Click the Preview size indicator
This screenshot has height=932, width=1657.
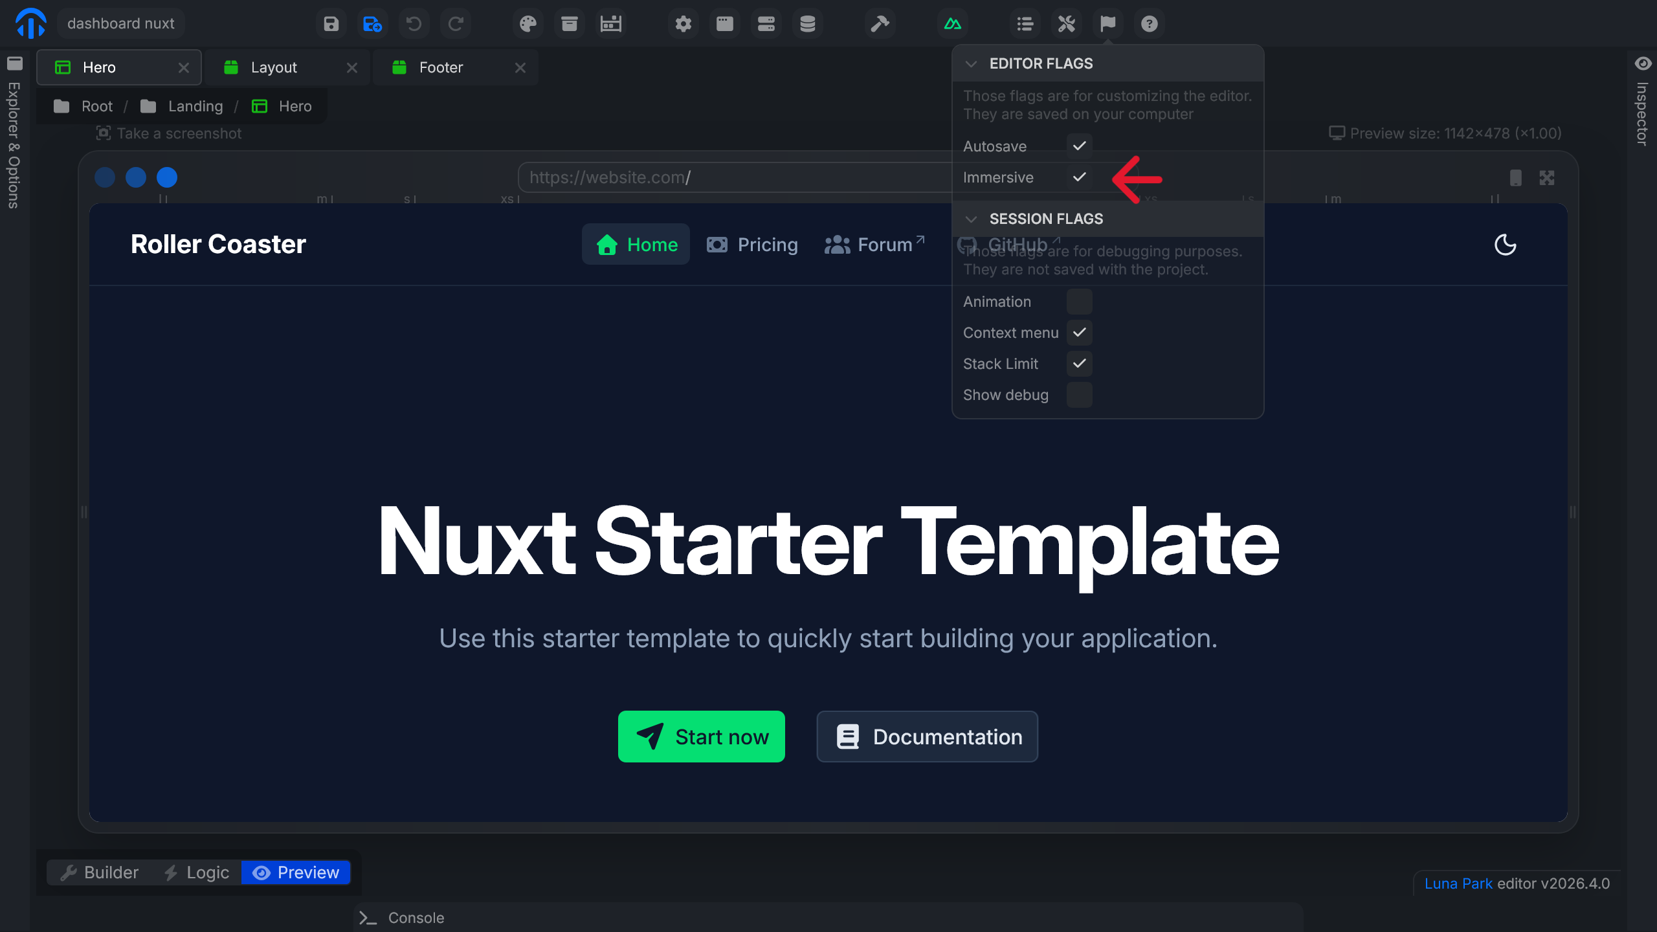click(1445, 133)
